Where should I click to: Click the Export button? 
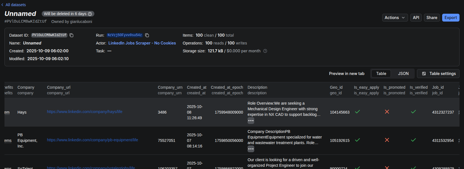tap(451, 18)
